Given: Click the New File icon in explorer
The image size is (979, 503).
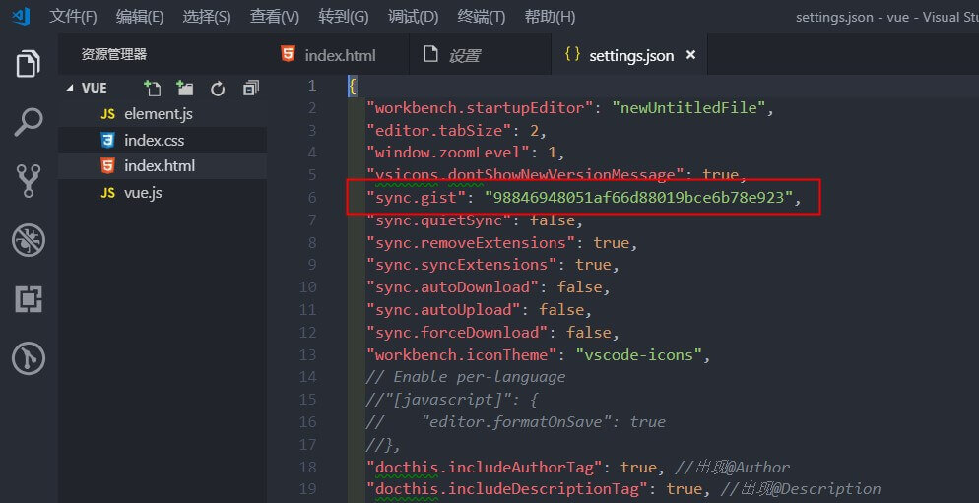Looking at the screenshot, I should coord(152,88).
